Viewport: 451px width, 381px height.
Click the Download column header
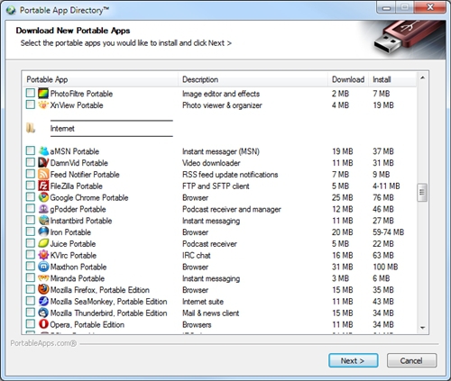click(348, 79)
